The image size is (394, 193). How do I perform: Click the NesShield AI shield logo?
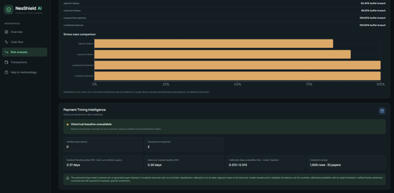click(8, 10)
